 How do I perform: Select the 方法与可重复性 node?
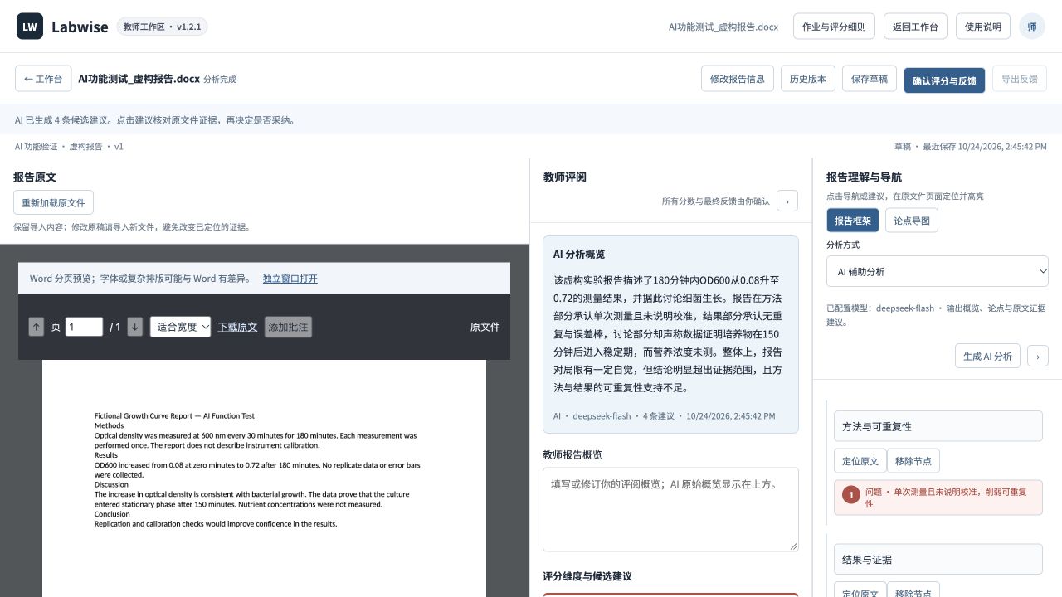(938, 426)
